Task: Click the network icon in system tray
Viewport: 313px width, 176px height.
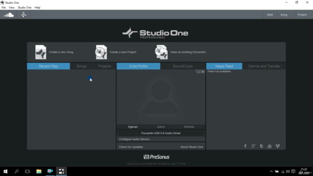Action: pyautogui.click(x=283, y=172)
